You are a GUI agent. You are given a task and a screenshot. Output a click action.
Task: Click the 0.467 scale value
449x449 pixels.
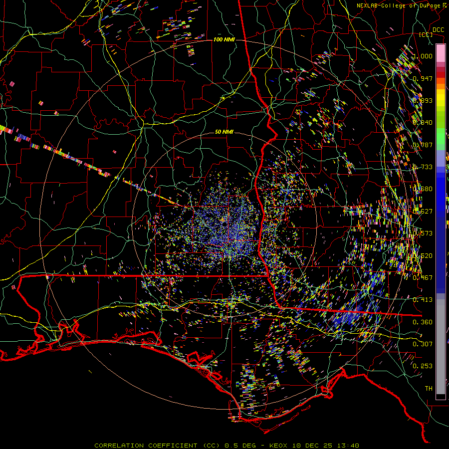pos(423,278)
